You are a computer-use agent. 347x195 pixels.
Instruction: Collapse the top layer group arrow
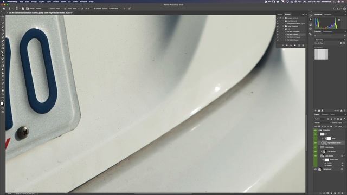(319, 130)
